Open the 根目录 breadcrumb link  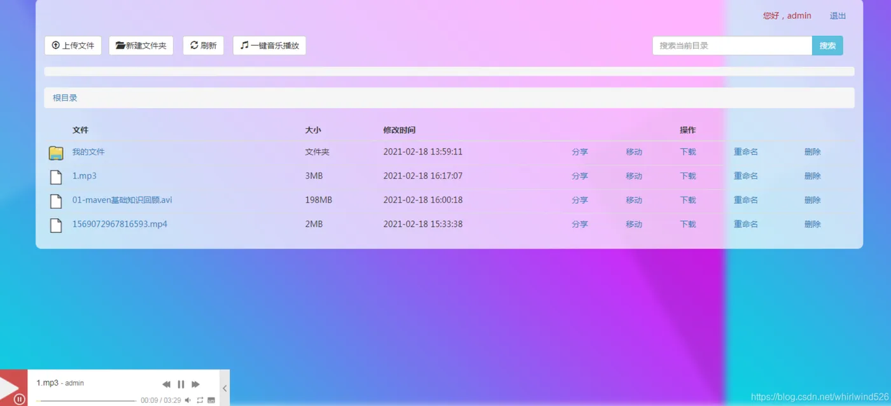(x=65, y=98)
